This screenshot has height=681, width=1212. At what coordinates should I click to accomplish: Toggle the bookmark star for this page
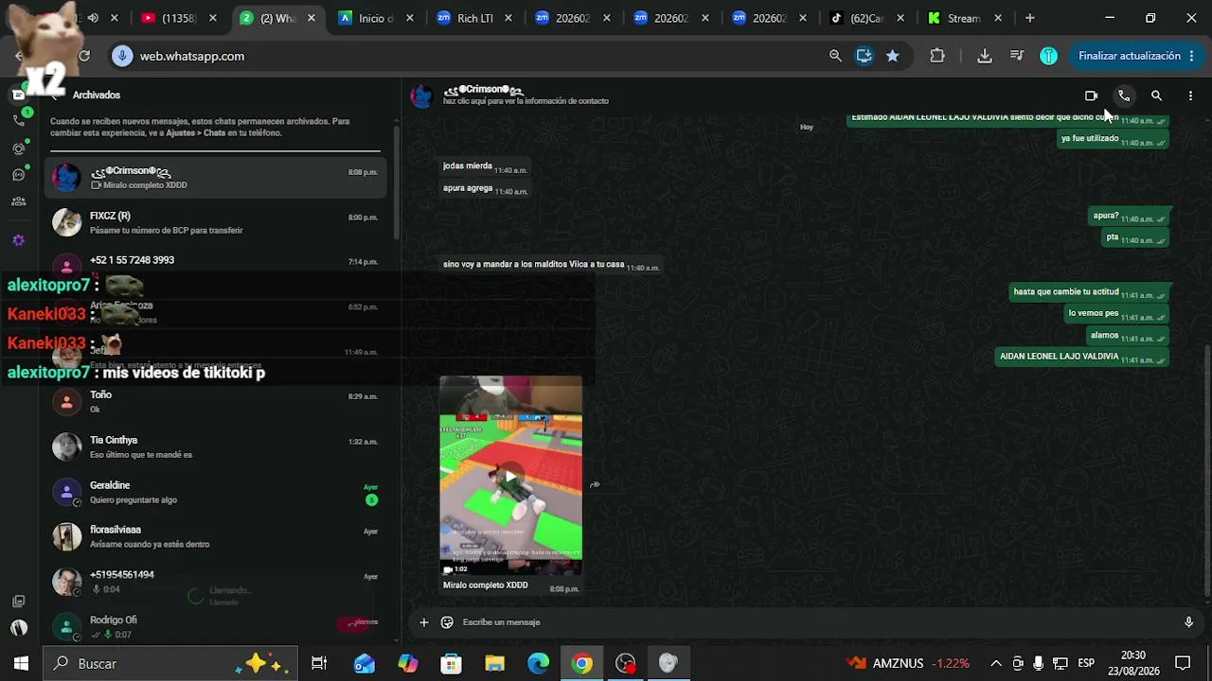tap(892, 56)
